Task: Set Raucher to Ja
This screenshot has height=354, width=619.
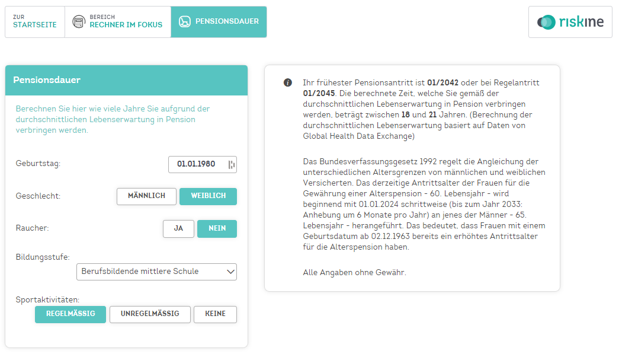Action: point(178,229)
